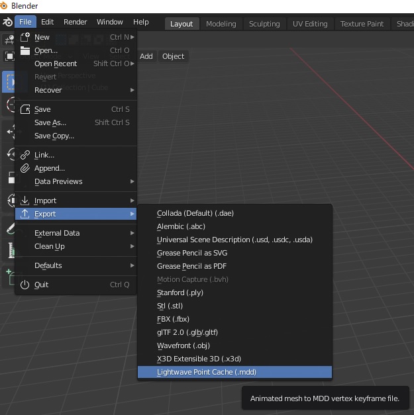
Task: Click the Link chain icon
Action: pos(25,155)
